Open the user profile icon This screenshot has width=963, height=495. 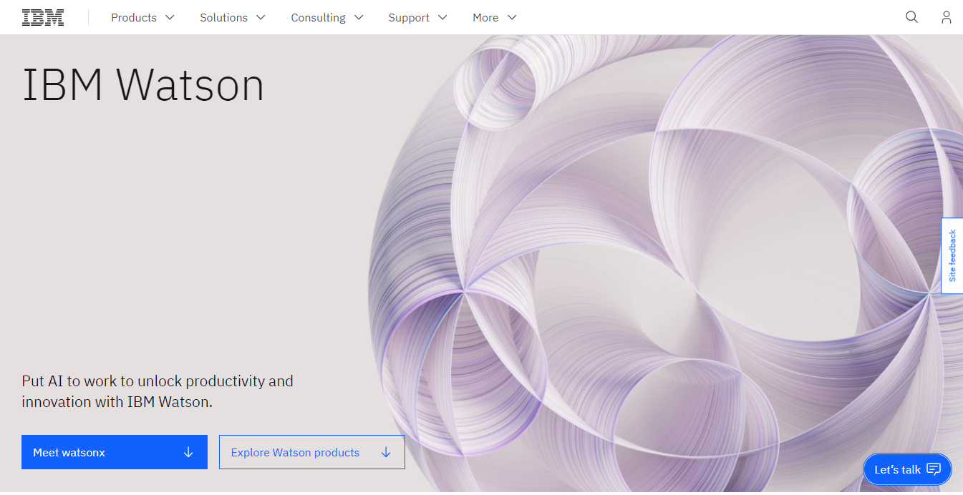point(946,17)
